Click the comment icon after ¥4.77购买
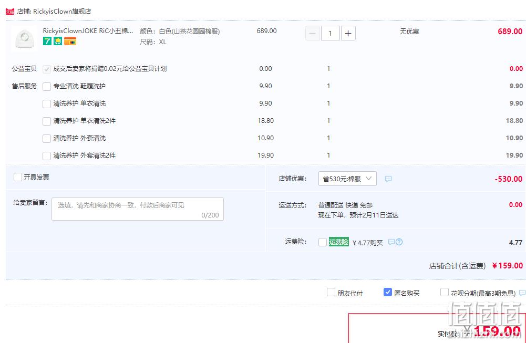This screenshot has width=526, height=343. point(391,242)
